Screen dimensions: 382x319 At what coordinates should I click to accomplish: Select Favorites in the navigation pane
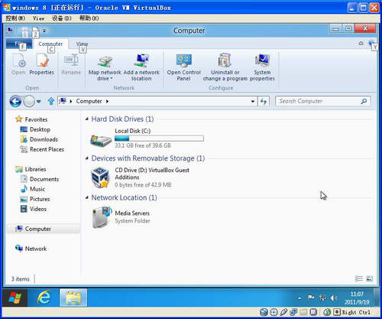31,119
